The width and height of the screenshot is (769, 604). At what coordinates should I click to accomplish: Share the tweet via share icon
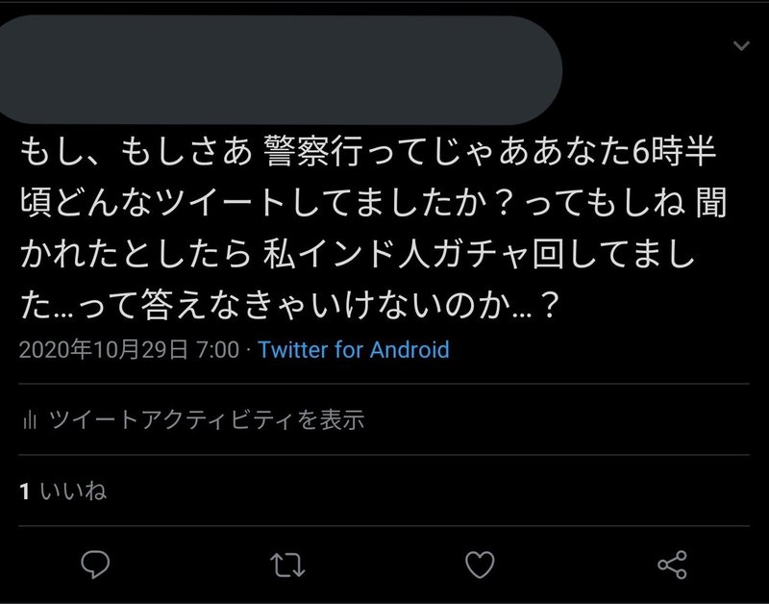coord(672,565)
